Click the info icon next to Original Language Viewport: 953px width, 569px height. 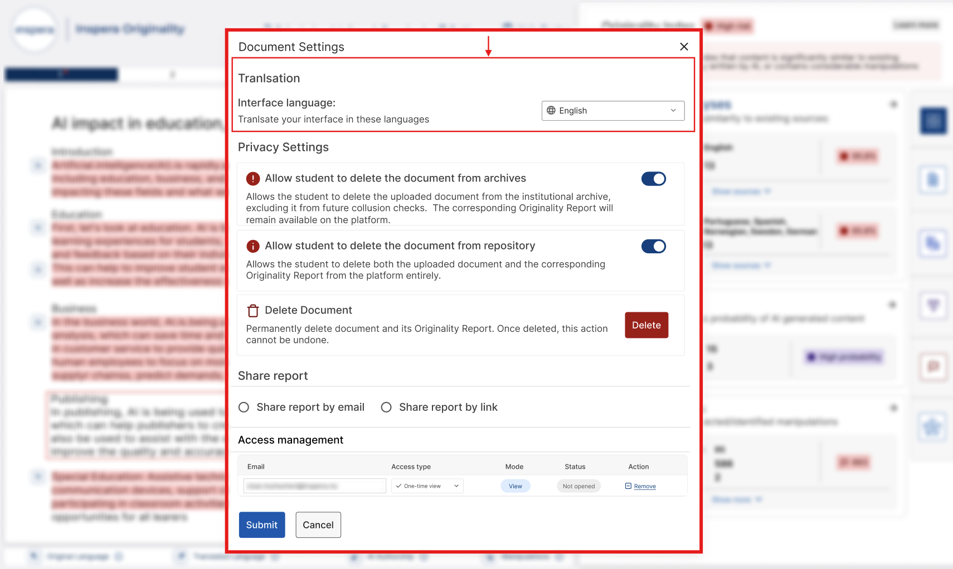119,556
